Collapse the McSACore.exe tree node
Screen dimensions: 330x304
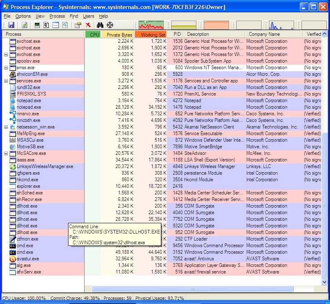click(6, 154)
